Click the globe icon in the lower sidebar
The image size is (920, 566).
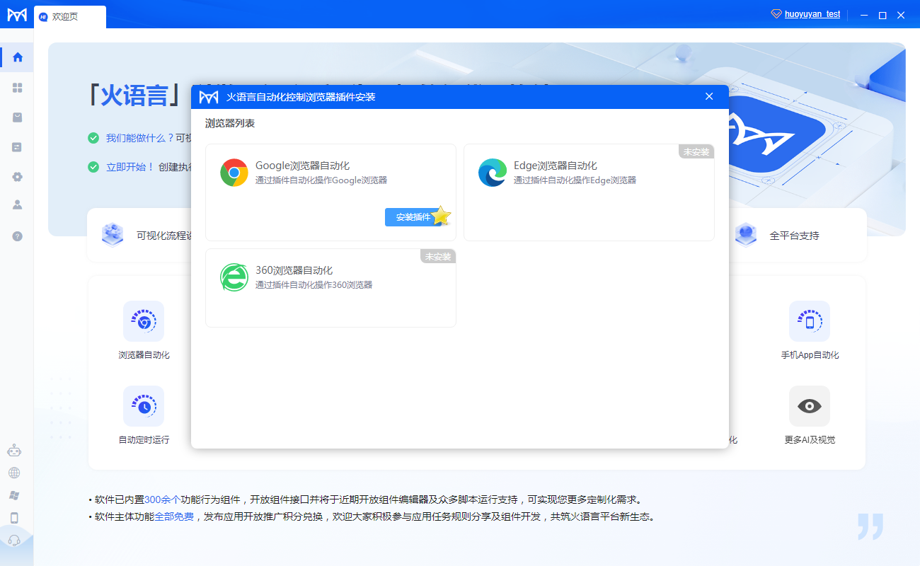[14, 473]
